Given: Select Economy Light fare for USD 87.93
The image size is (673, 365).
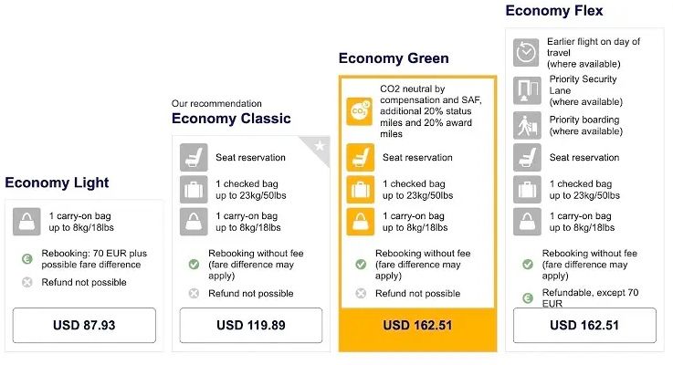Looking at the screenshot, I should pos(84,326).
